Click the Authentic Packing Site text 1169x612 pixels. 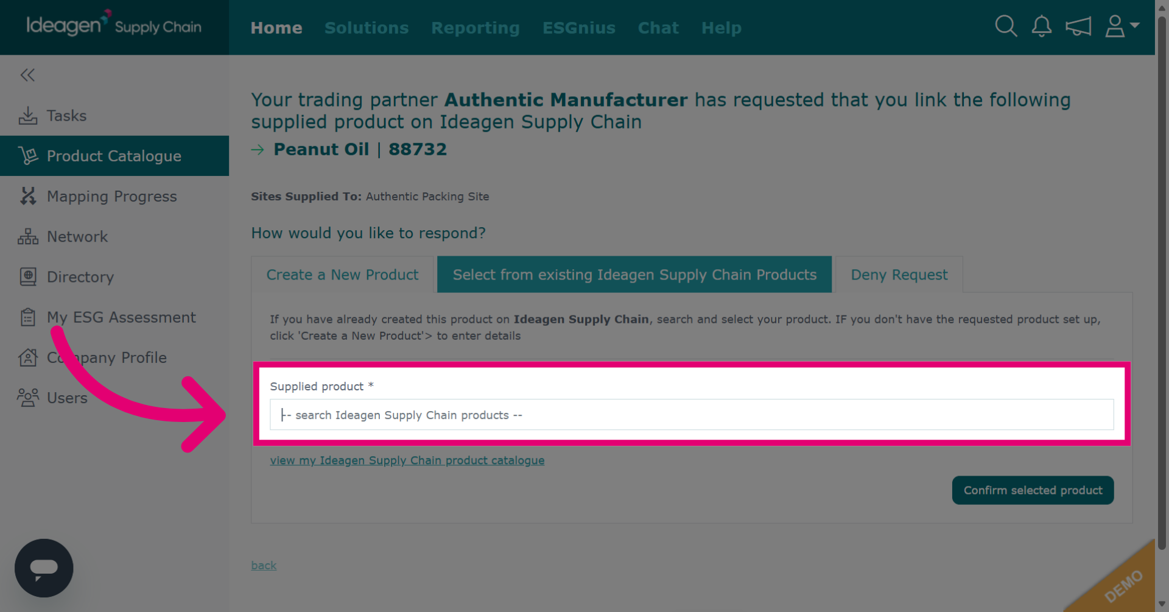point(427,197)
